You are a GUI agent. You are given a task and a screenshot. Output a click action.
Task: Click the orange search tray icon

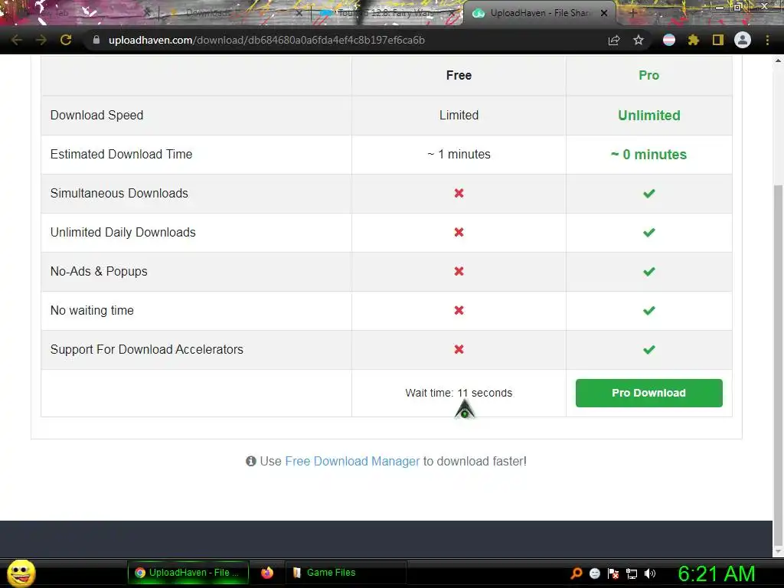click(x=576, y=573)
